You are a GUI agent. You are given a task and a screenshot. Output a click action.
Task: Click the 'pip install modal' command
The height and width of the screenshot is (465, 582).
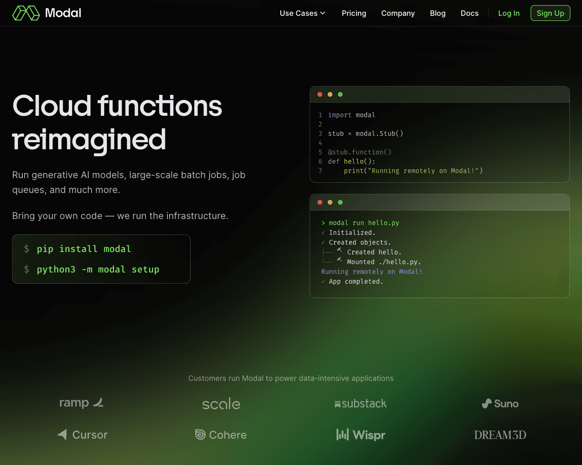[84, 249]
